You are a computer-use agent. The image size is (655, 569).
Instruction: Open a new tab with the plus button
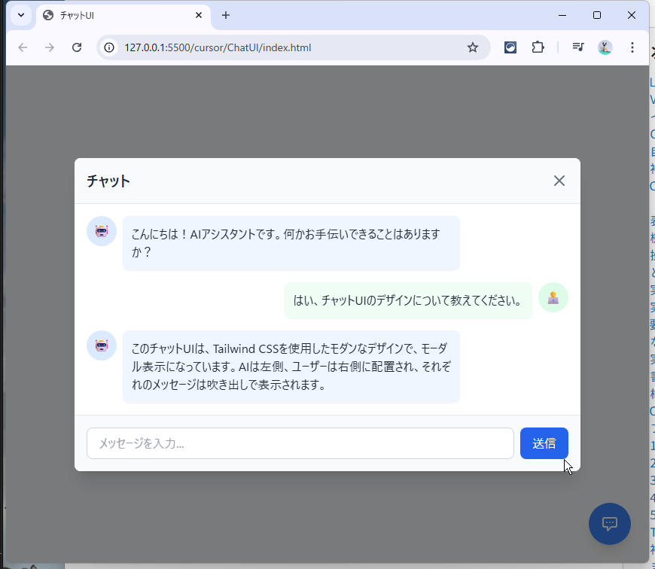(226, 15)
